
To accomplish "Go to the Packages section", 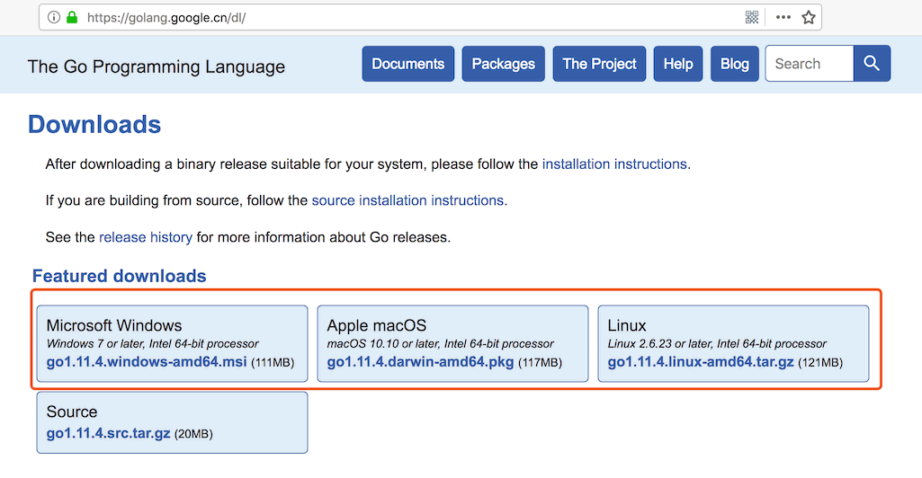I will click(503, 64).
